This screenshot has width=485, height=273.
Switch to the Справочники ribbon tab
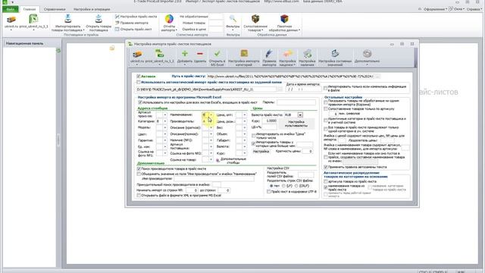[x=55, y=9]
